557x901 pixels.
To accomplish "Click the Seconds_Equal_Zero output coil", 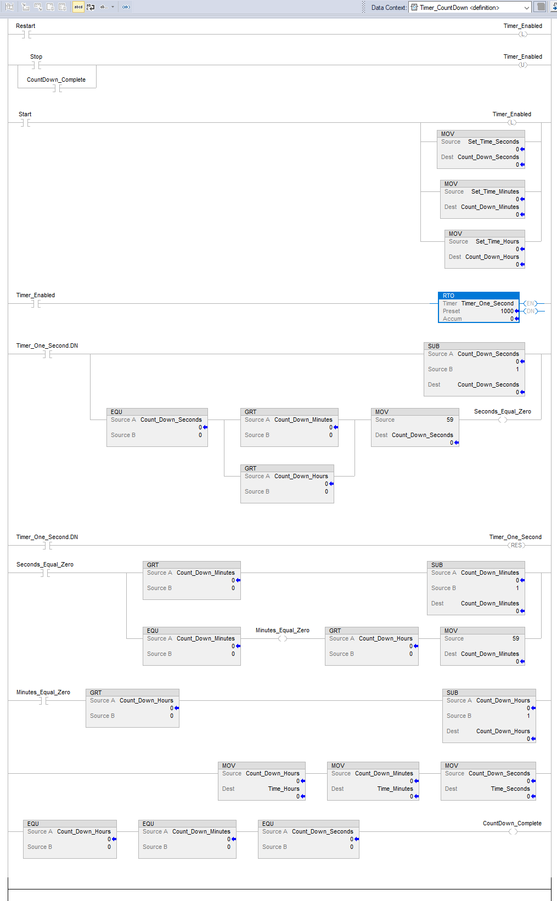I will click(x=503, y=420).
